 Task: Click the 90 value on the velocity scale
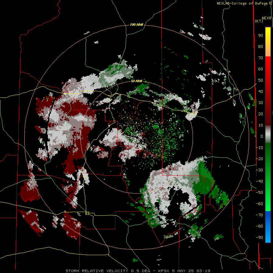point(261,35)
